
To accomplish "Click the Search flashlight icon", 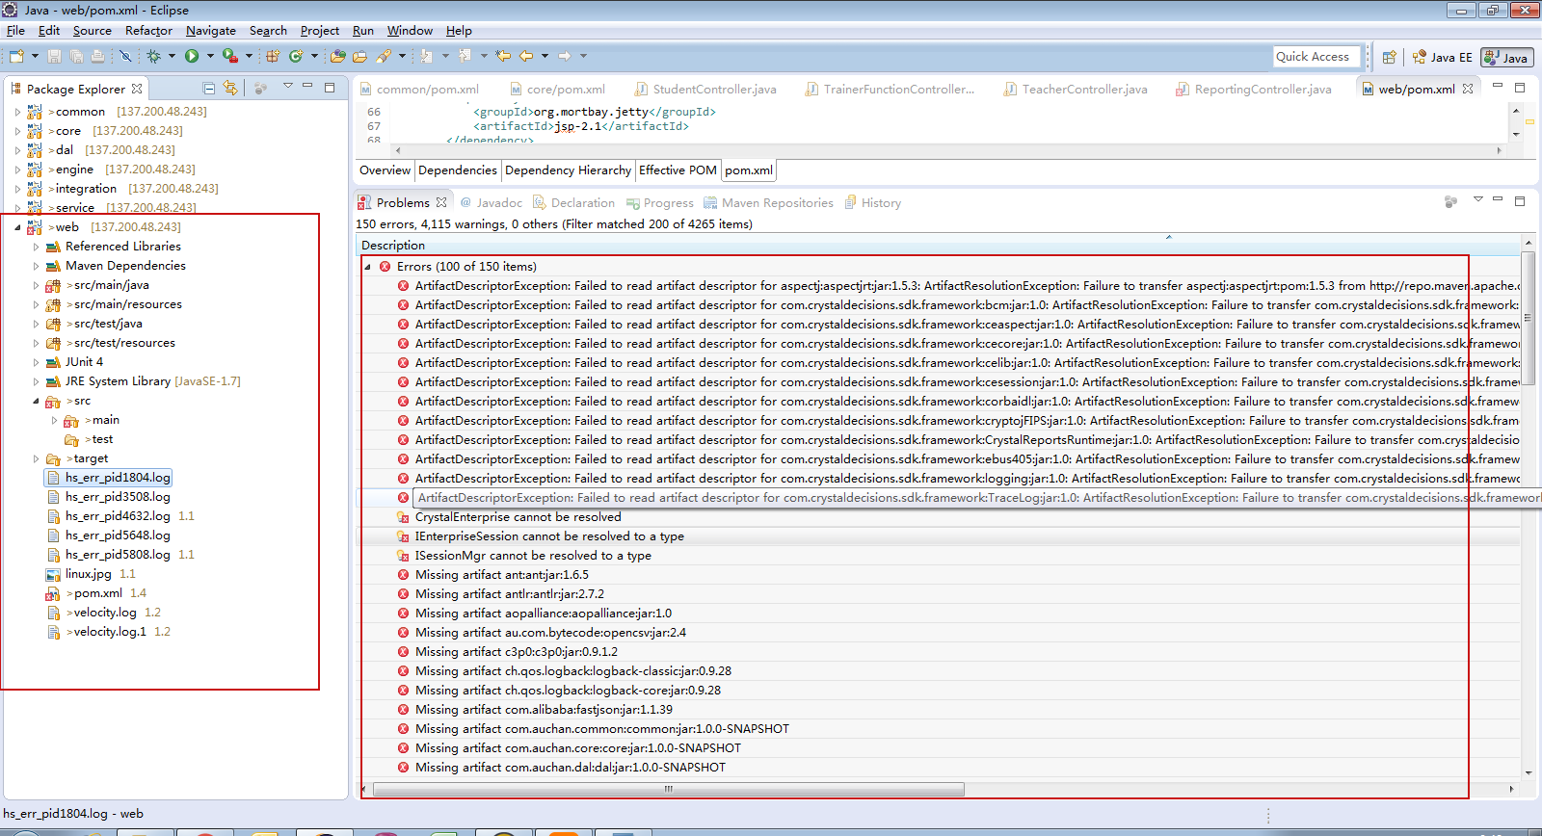I will 383,57.
